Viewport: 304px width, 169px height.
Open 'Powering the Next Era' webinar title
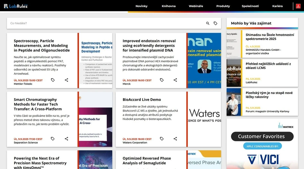[x=40, y=163]
